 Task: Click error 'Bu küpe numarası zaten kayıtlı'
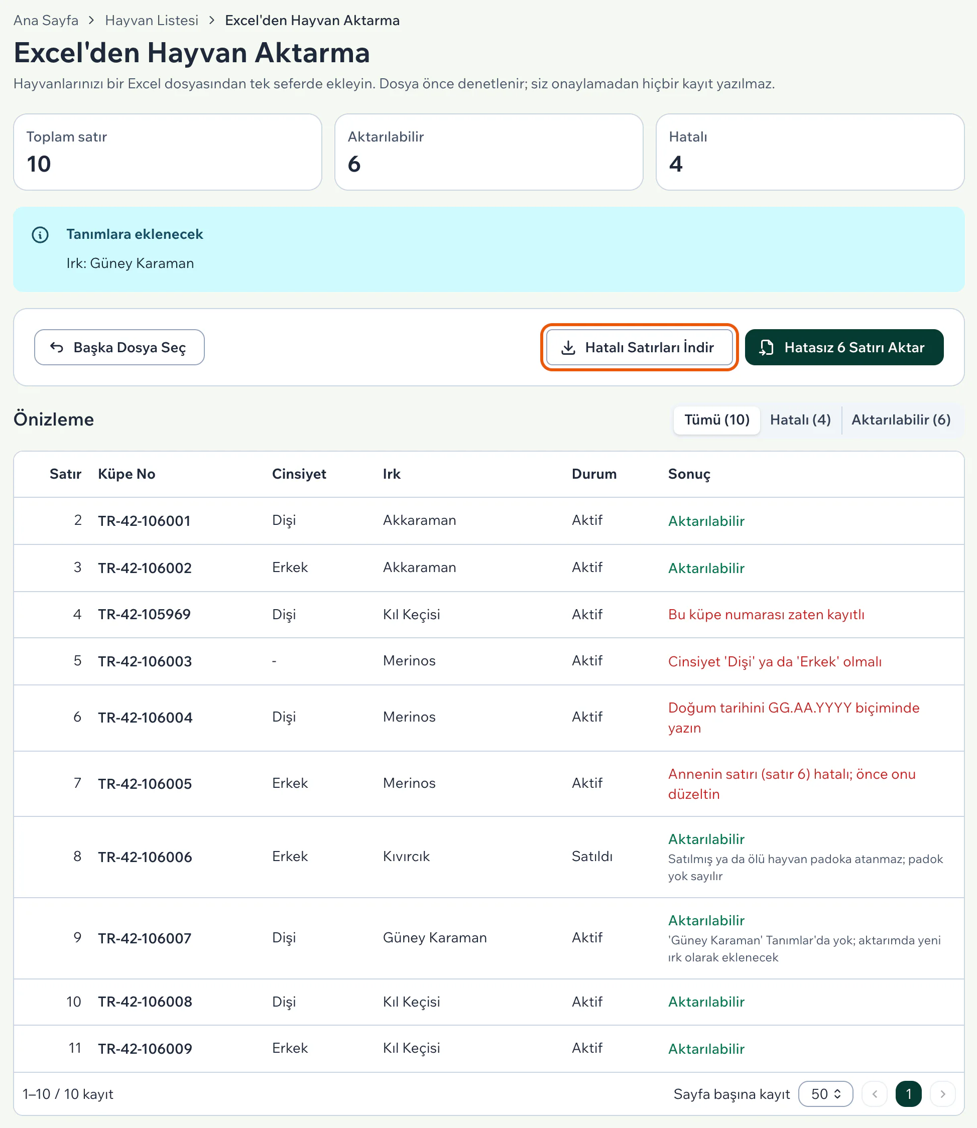point(766,615)
